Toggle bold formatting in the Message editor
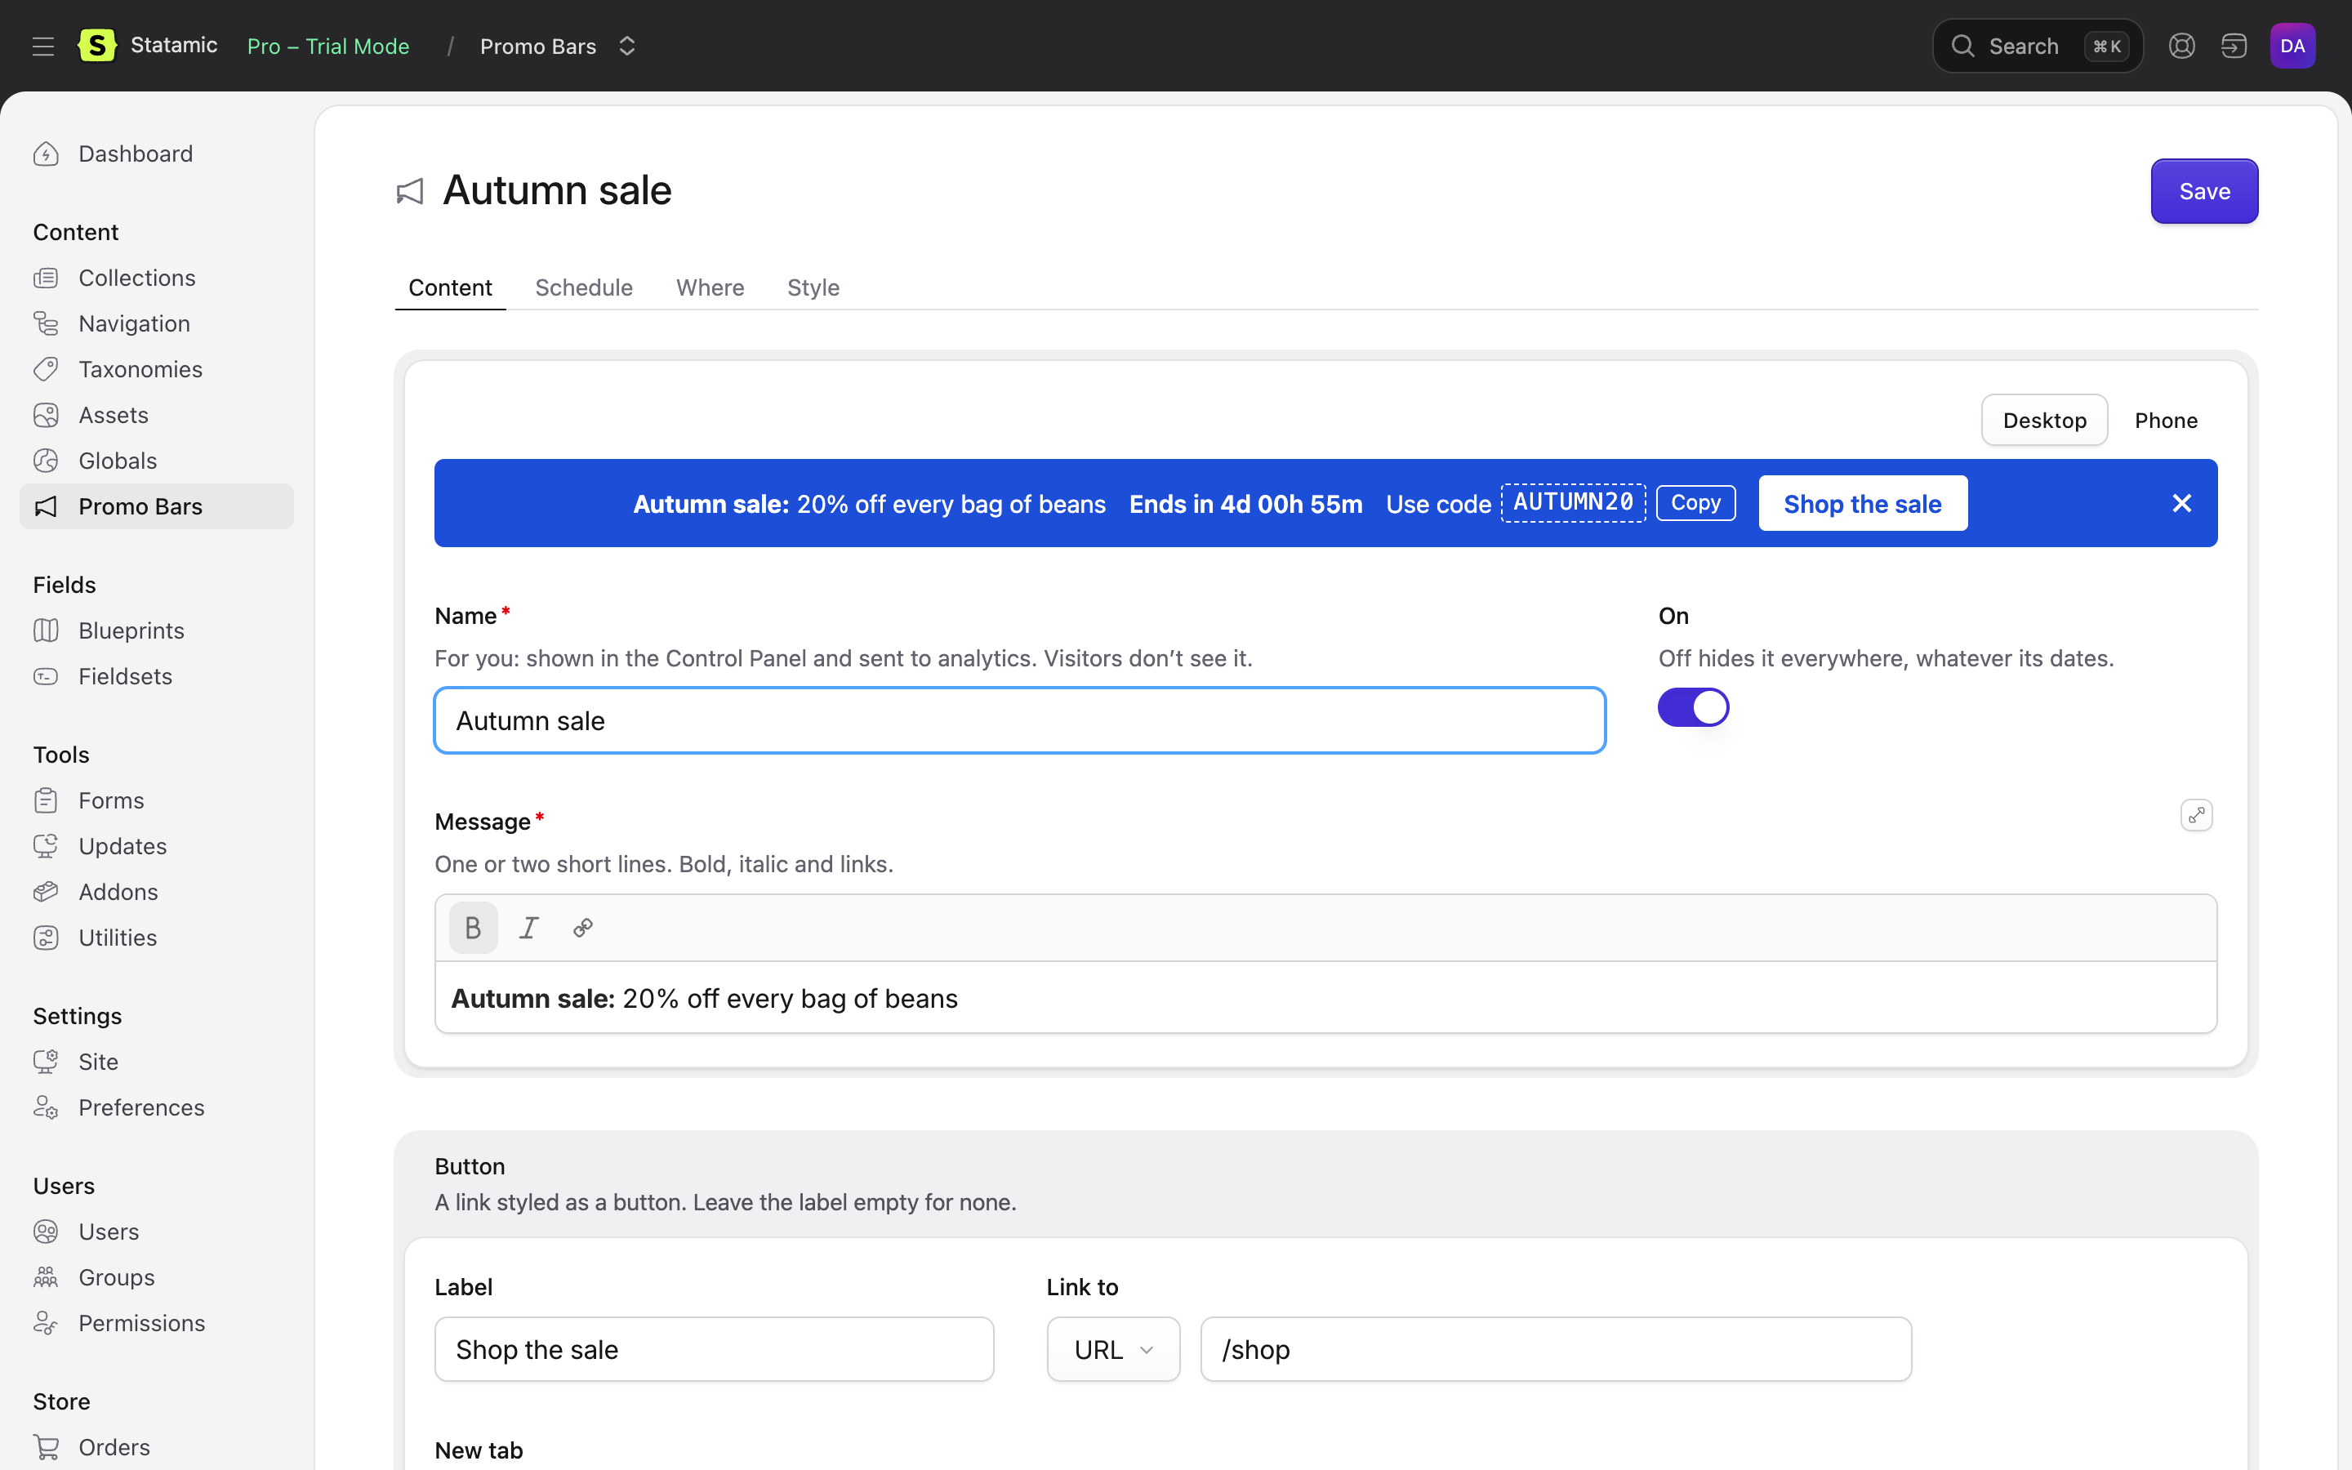 474,928
